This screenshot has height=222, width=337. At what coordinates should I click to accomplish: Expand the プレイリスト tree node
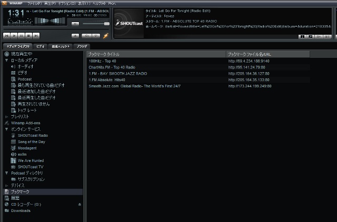[6, 117]
